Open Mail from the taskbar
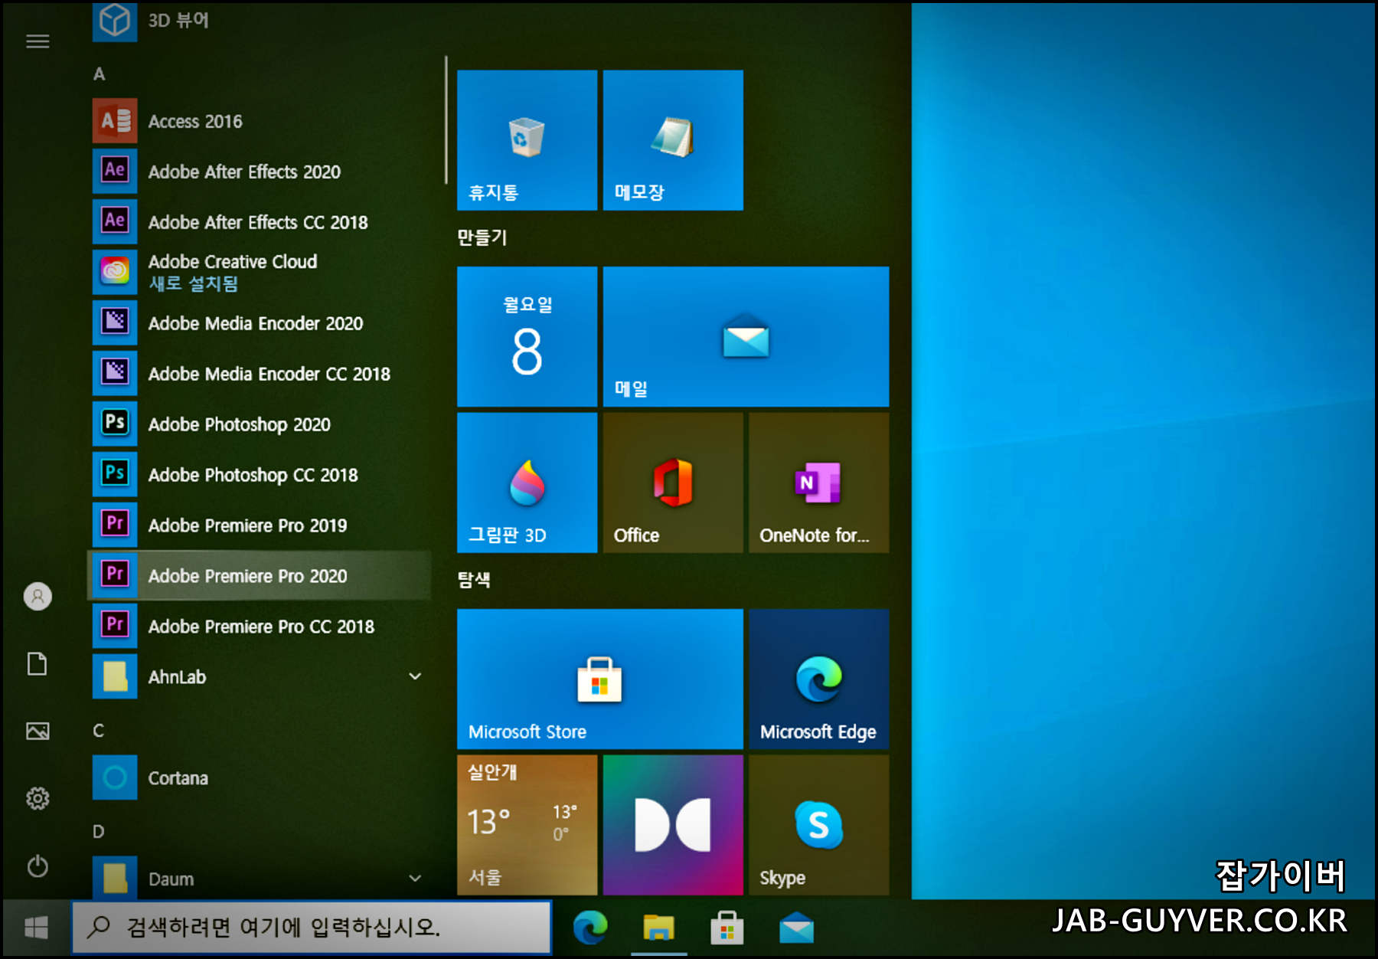 (x=796, y=928)
